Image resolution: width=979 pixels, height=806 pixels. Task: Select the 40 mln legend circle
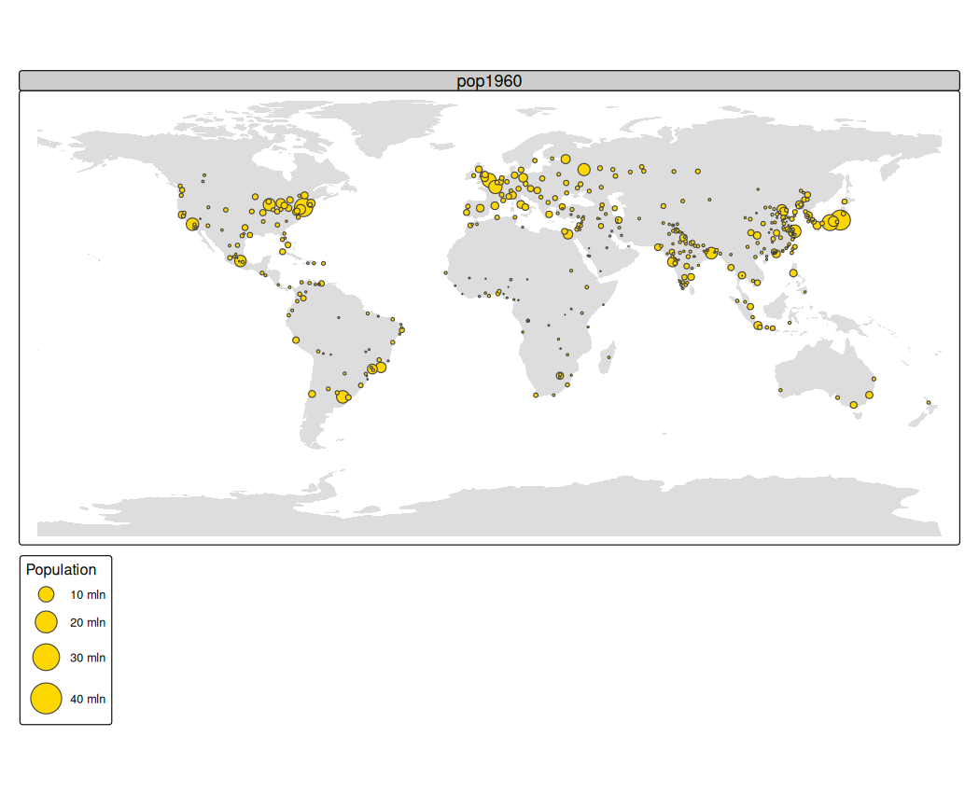tap(47, 699)
